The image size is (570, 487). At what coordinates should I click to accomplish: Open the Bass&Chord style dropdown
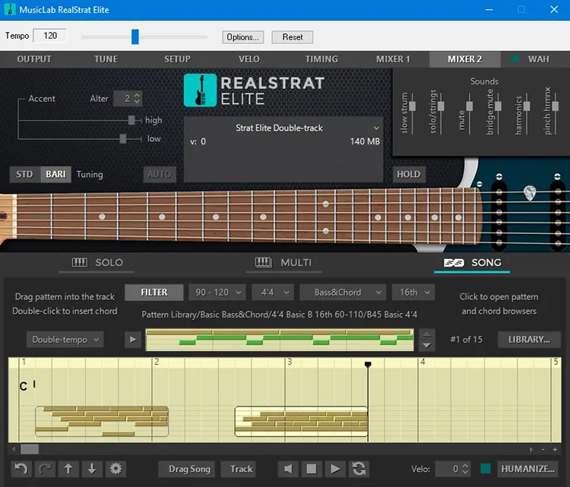pos(343,293)
